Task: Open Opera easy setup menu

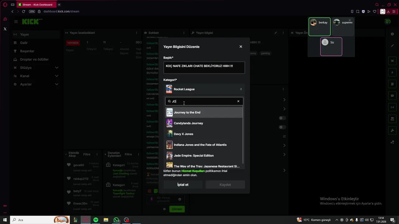Action: (x=394, y=12)
